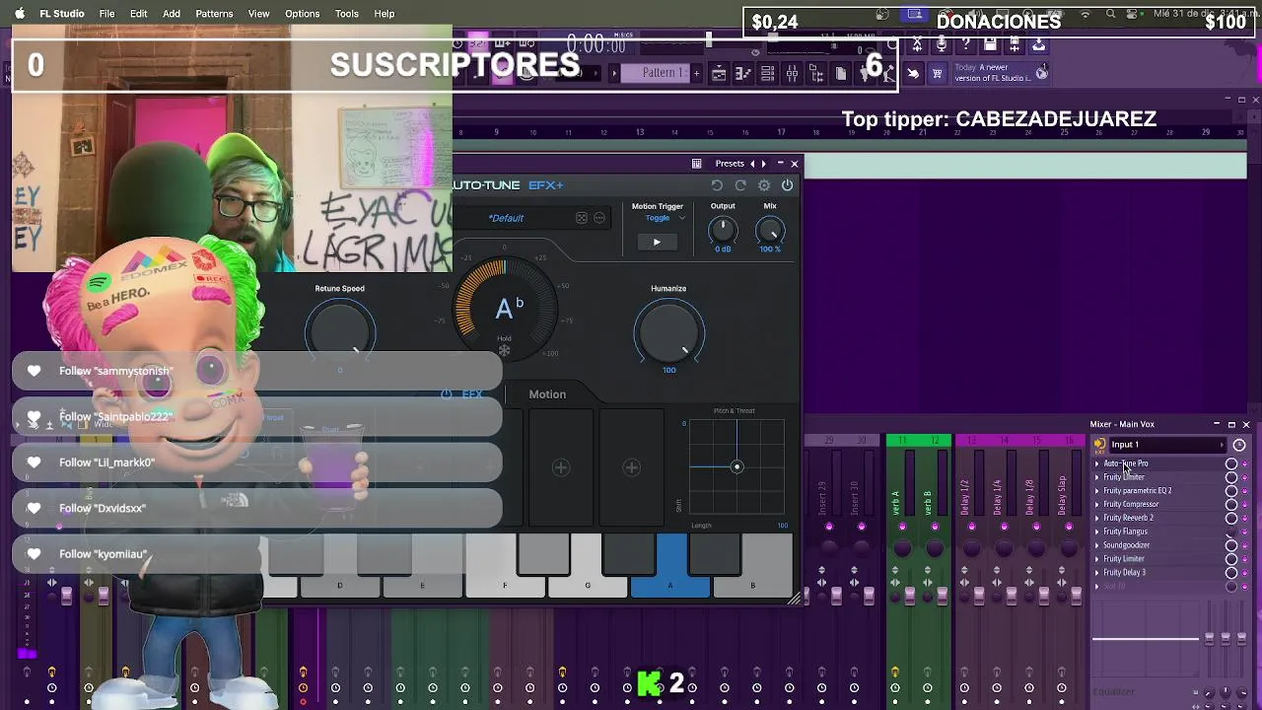Open the Options menu
The width and height of the screenshot is (1262, 710).
click(x=302, y=14)
